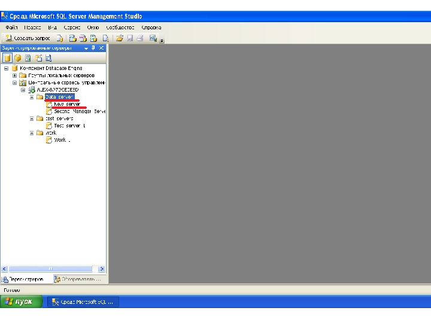Select the test servers tree item
This screenshot has width=431, height=323.
59,118
